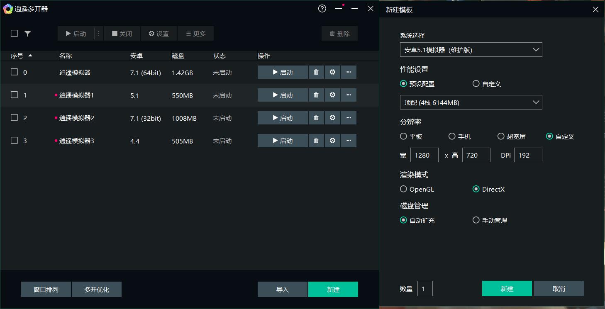The height and width of the screenshot is (309, 605).
Task: Choose 手机 resolution option
Action: point(452,136)
